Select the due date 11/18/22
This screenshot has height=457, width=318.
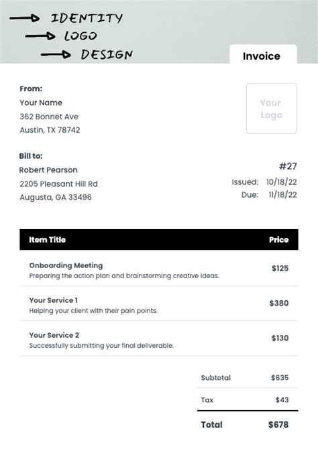[282, 195]
